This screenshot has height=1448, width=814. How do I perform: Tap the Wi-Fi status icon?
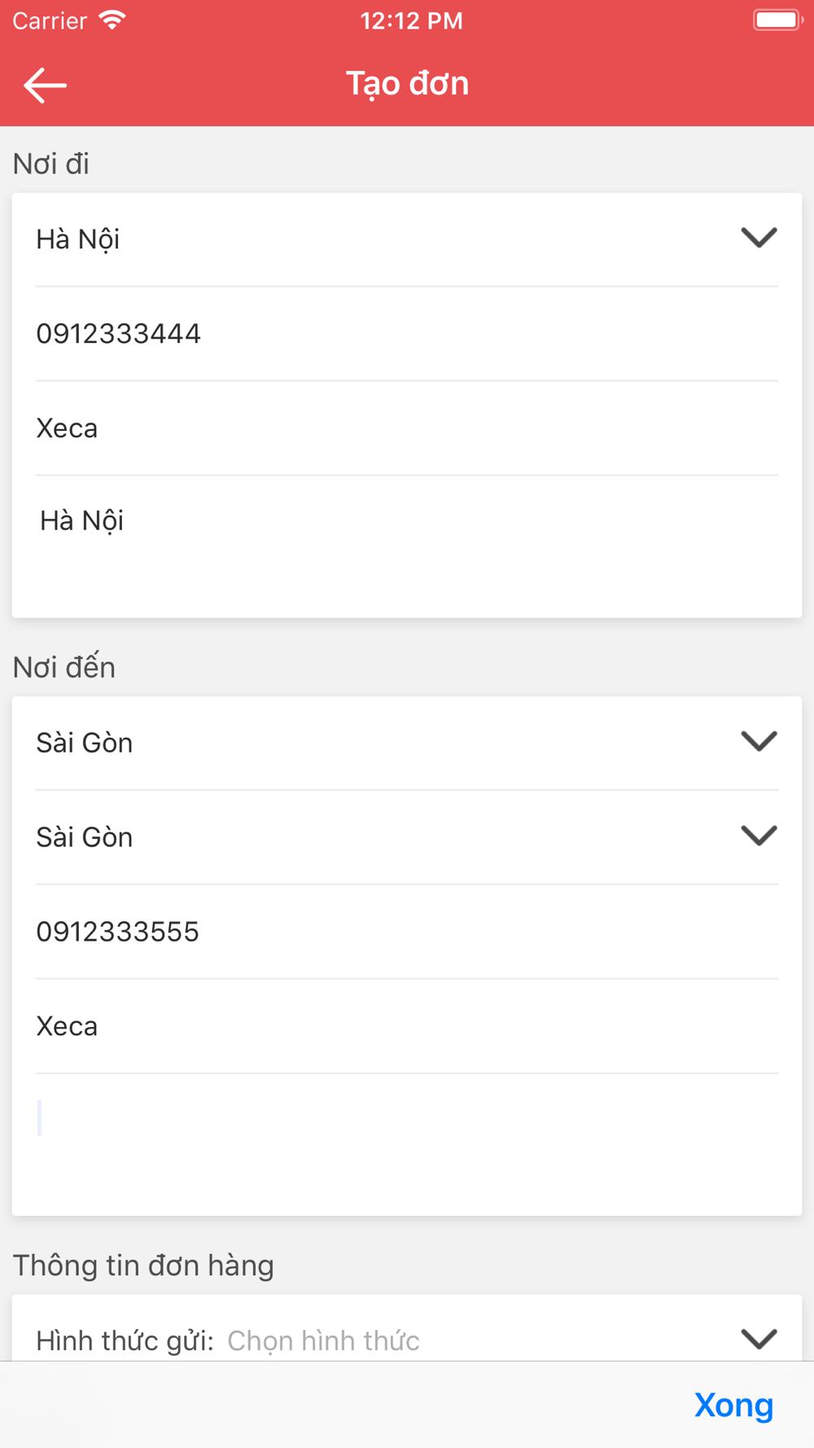[112, 20]
